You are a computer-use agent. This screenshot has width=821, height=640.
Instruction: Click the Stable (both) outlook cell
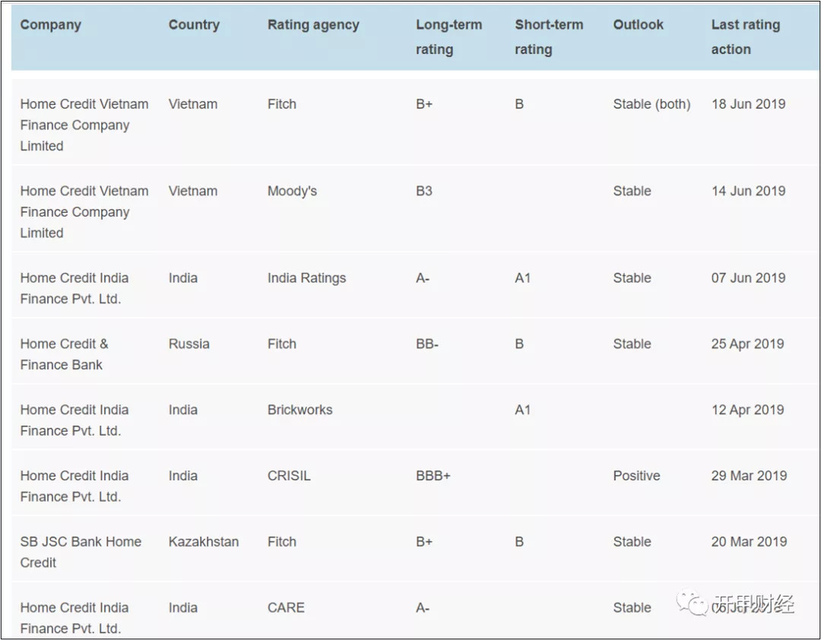652,104
